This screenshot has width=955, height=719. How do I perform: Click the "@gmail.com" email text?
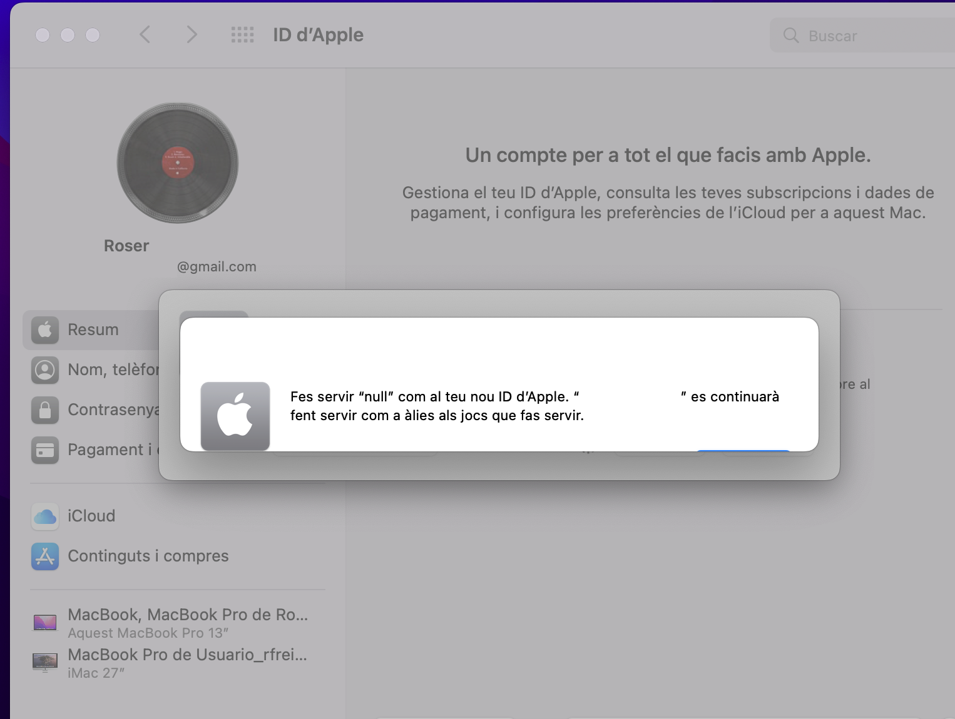pyautogui.click(x=217, y=266)
